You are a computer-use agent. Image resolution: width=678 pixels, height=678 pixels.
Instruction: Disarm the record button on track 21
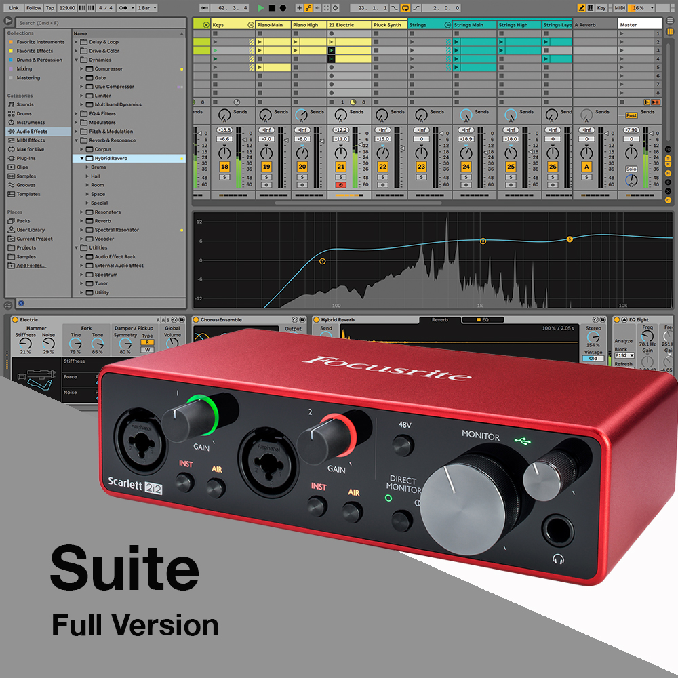(341, 185)
